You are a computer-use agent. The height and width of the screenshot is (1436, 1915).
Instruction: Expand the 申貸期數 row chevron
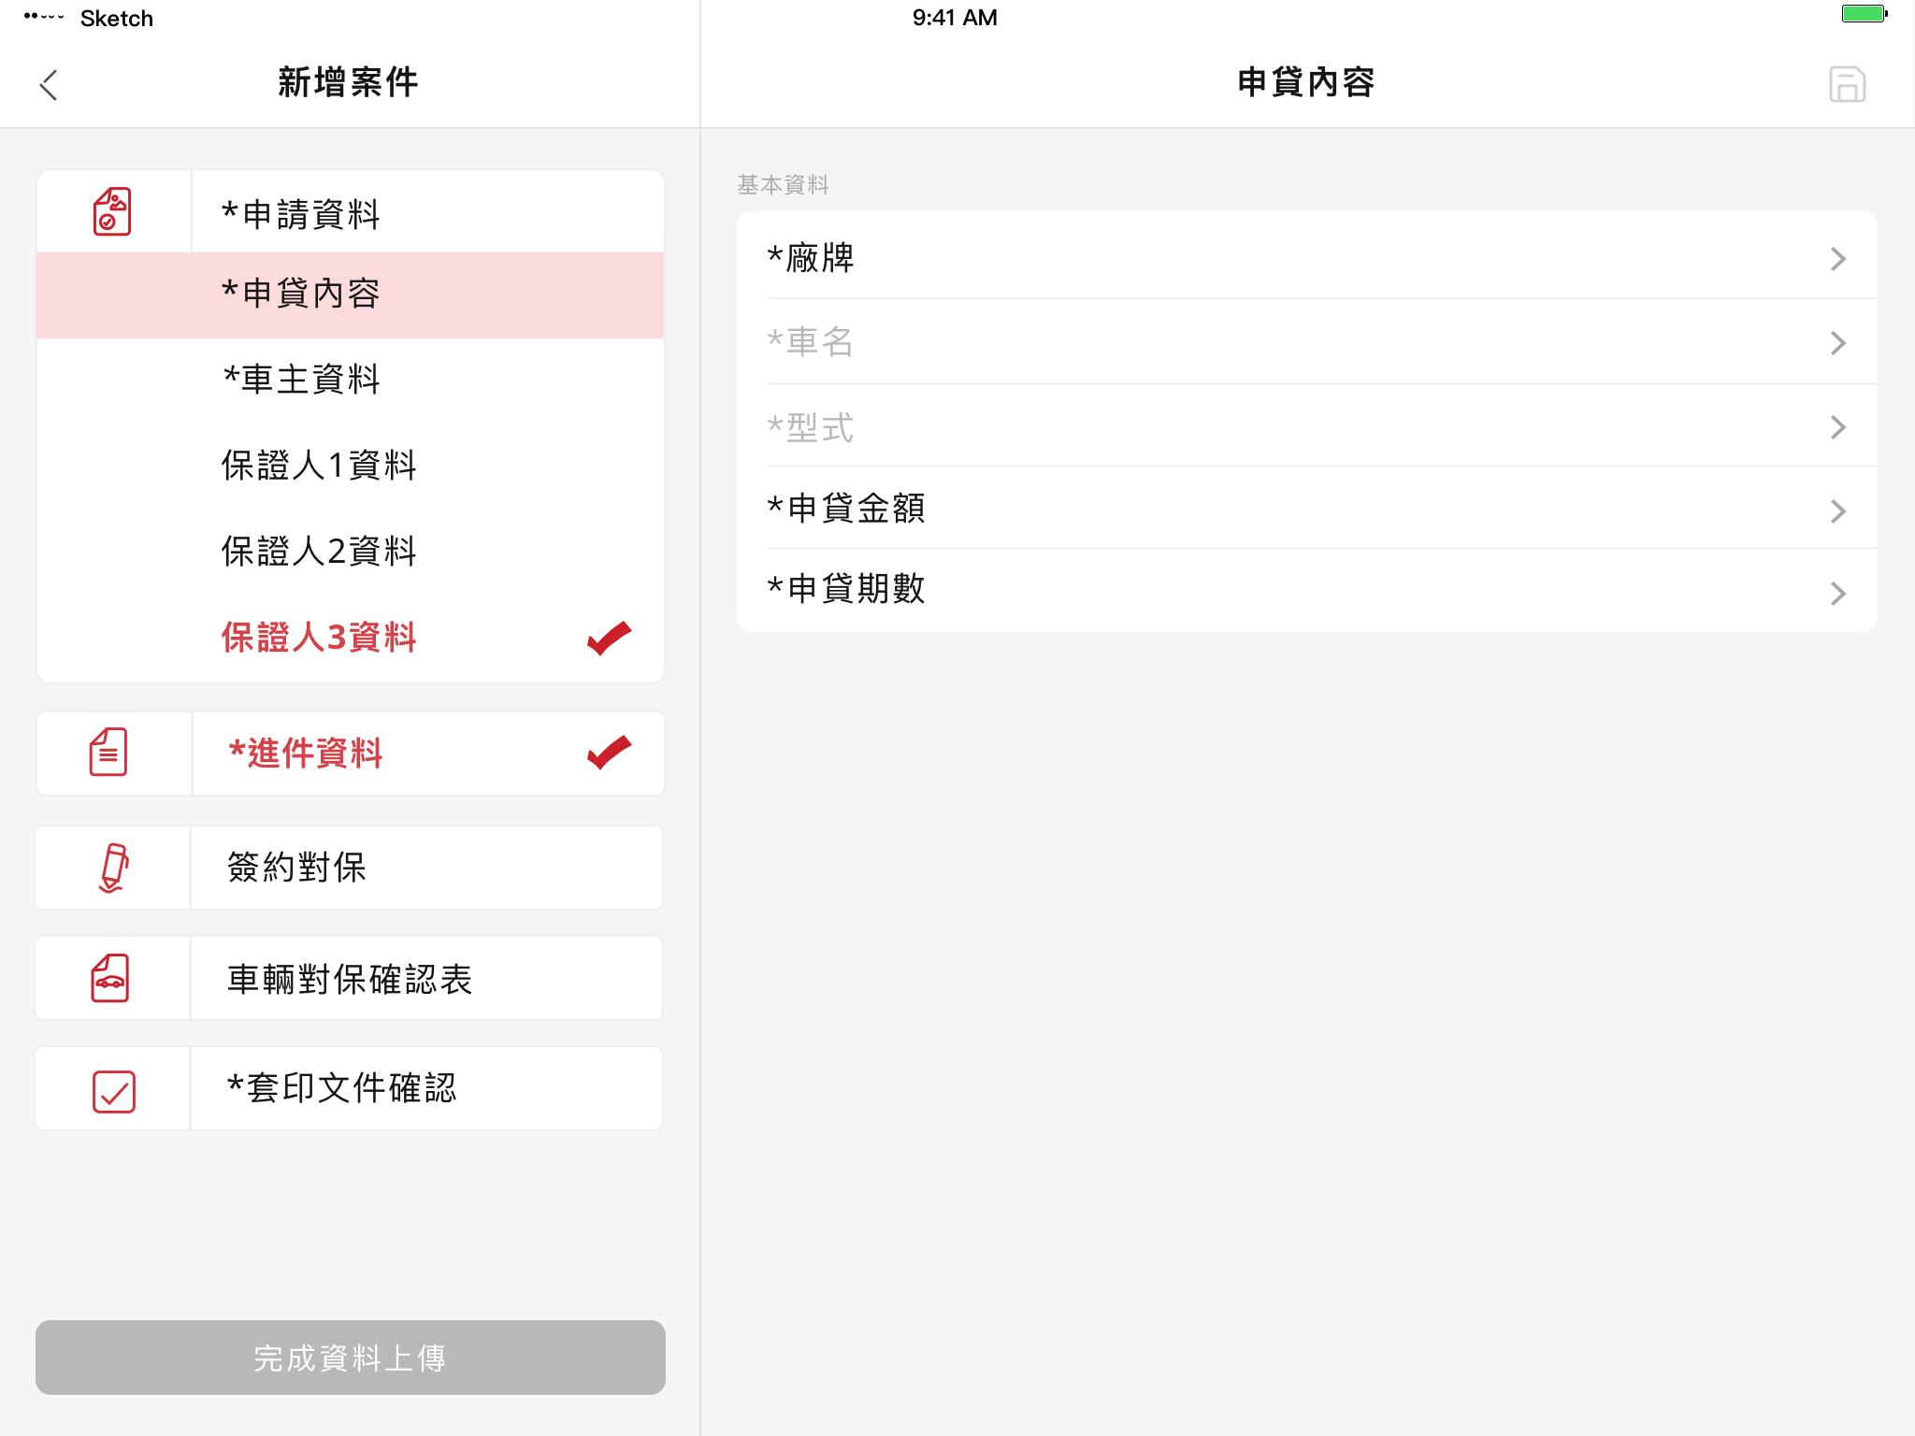pyautogui.click(x=1837, y=594)
